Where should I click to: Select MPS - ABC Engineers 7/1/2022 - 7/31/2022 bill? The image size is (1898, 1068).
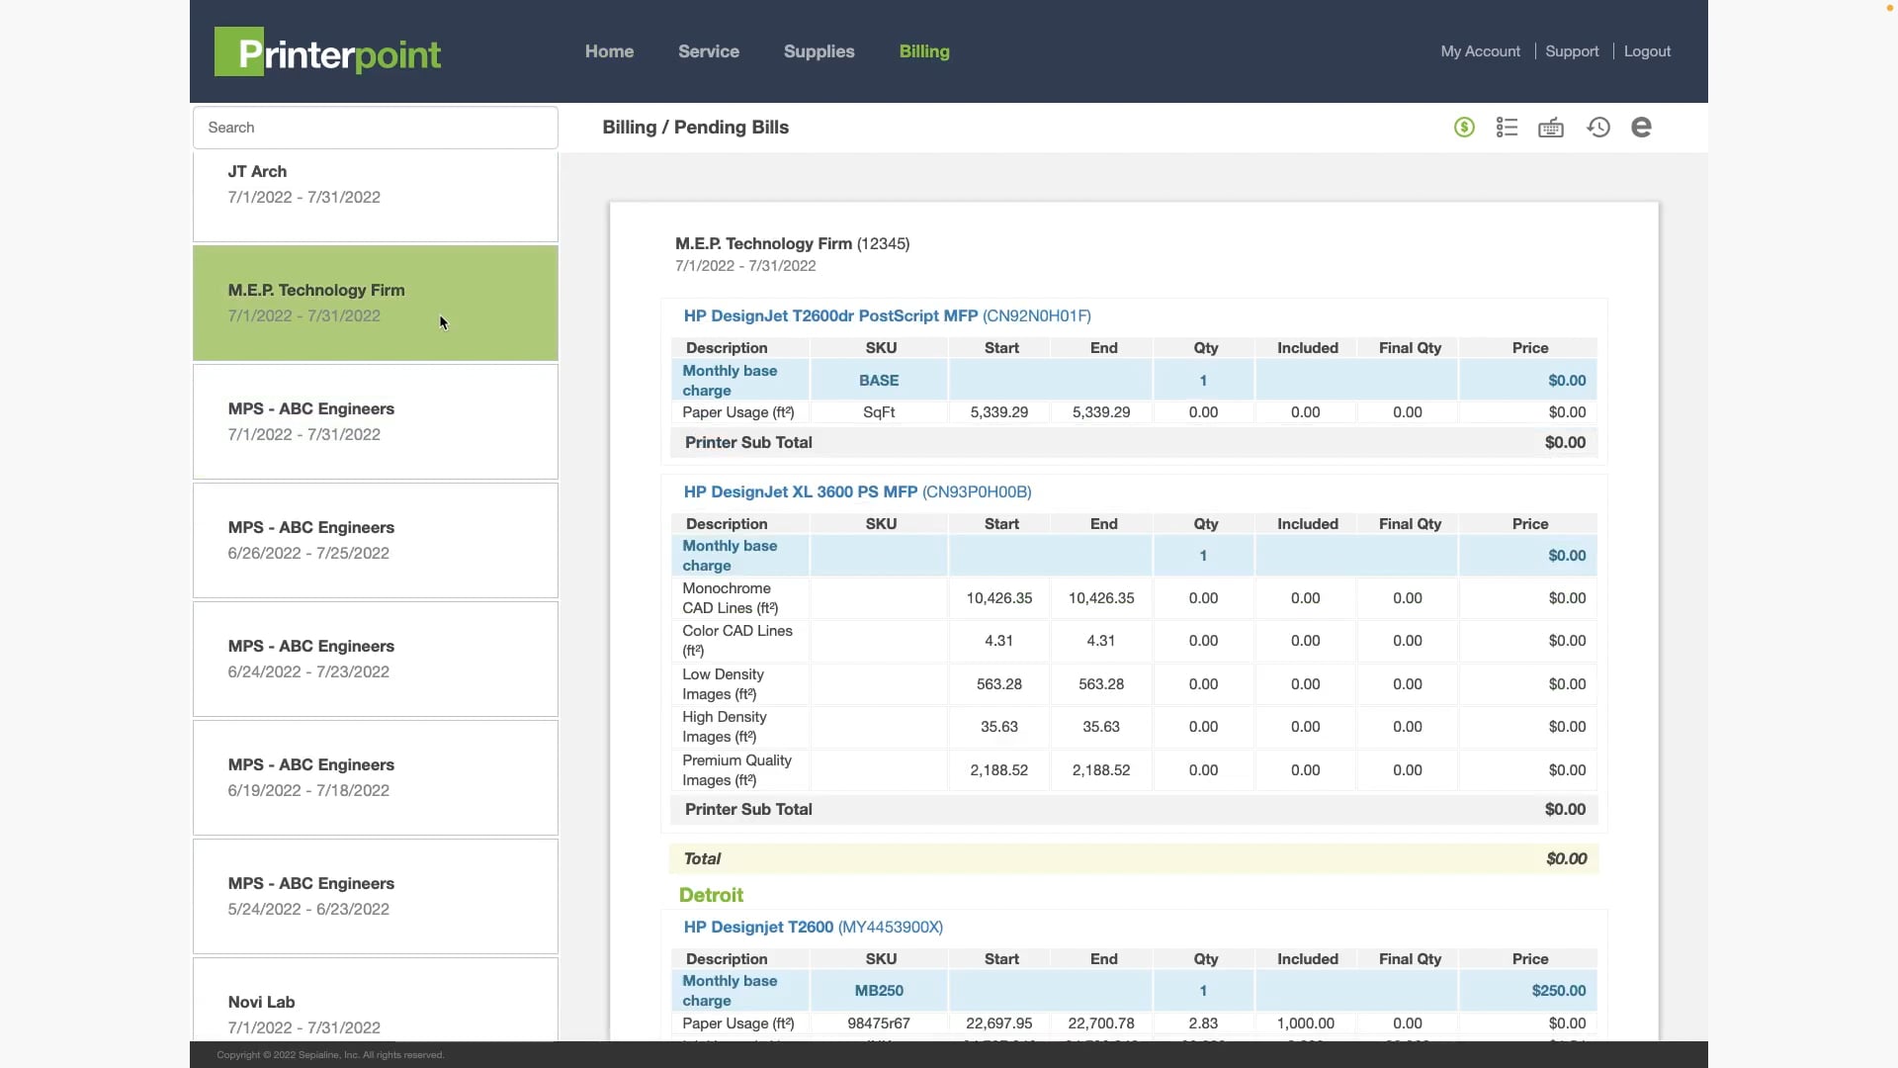[x=376, y=421]
